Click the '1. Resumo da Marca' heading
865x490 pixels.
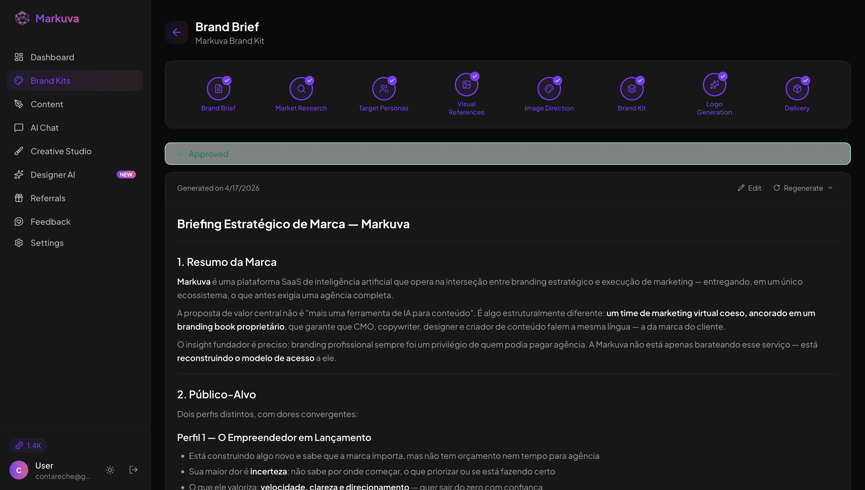coord(227,262)
